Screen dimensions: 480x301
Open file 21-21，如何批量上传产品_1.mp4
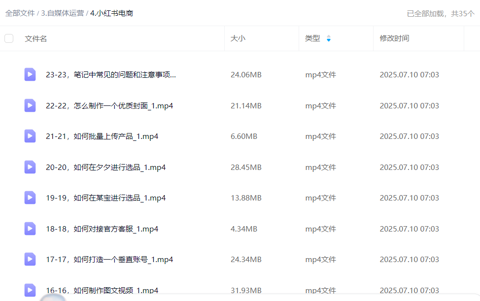pyautogui.click(x=102, y=136)
